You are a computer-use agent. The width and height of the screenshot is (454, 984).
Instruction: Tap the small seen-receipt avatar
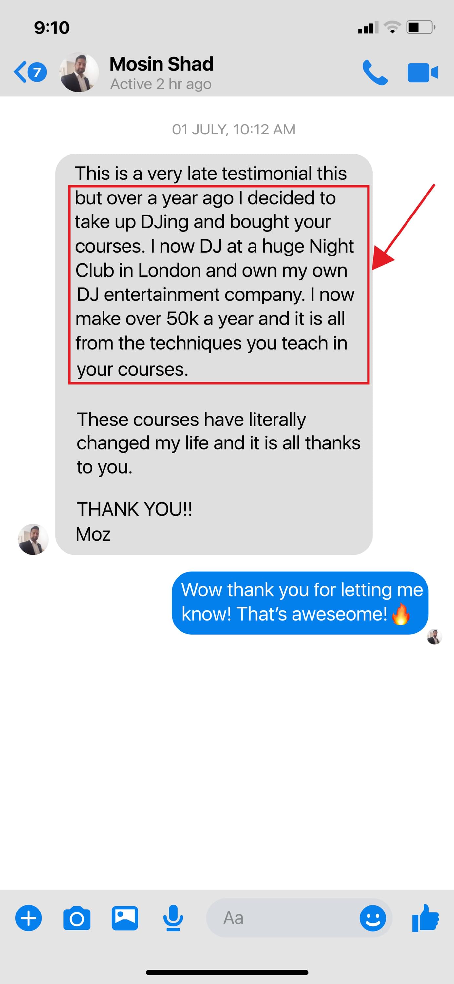434,636
